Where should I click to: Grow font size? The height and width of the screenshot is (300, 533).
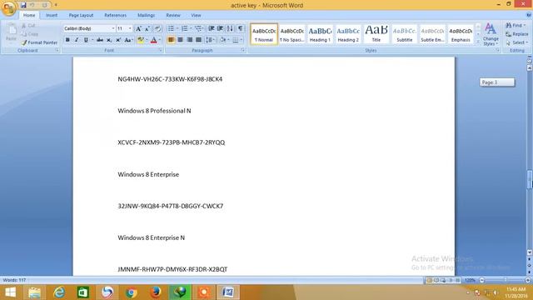[138, 28]
